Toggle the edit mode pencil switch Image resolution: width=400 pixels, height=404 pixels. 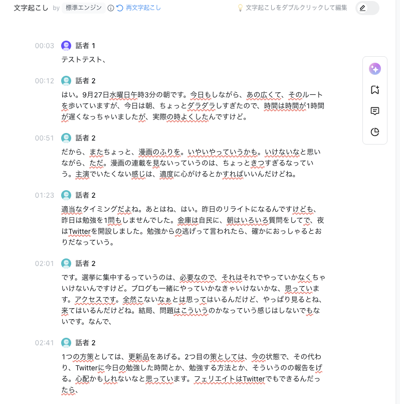click(x=367, y=8)
